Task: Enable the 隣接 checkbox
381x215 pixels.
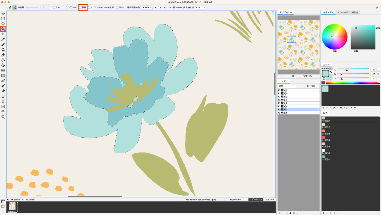Action: (80, 8)
